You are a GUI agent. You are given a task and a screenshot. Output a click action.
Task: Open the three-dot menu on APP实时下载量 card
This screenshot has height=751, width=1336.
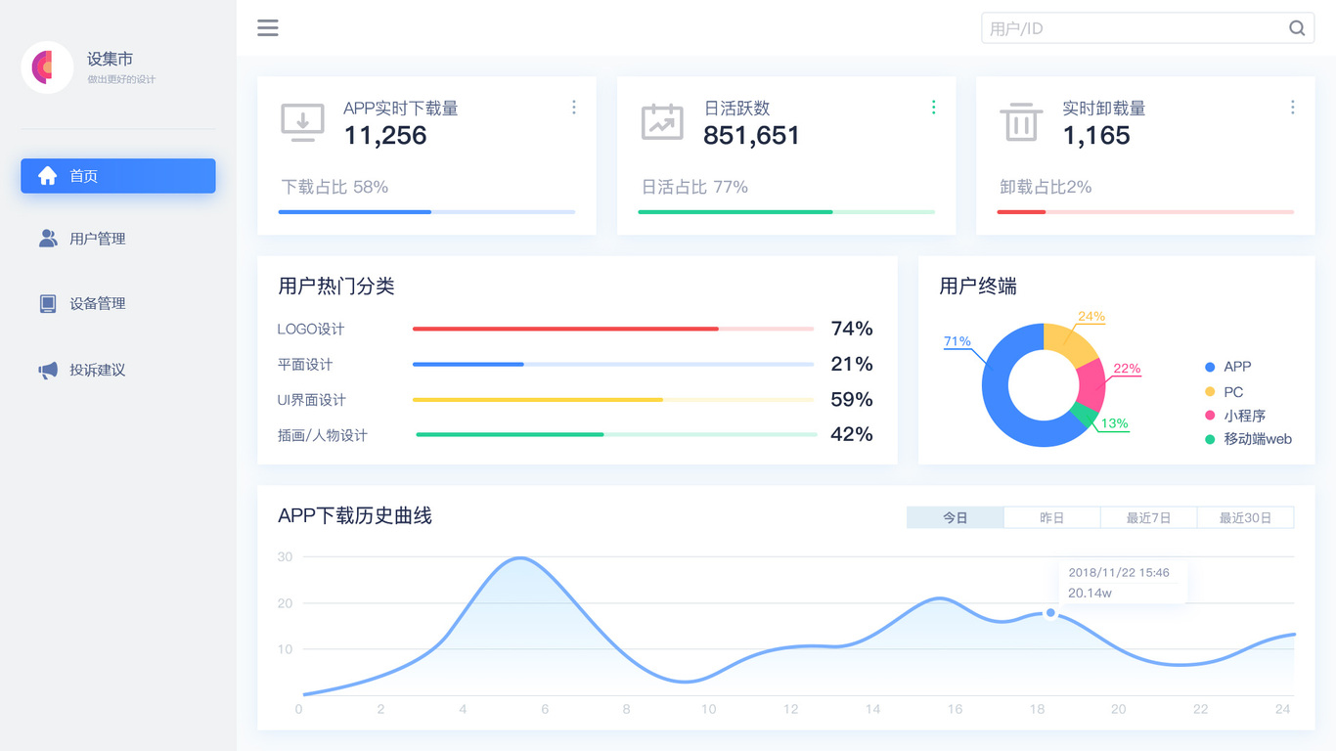coord(574,108)
